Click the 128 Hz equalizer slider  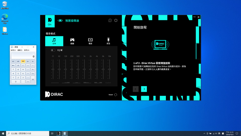click(x=66, y=69)
